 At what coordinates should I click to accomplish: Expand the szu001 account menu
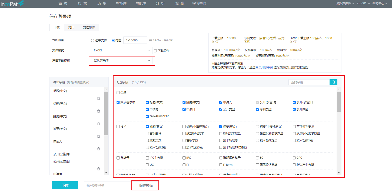[x=363, y=4]
